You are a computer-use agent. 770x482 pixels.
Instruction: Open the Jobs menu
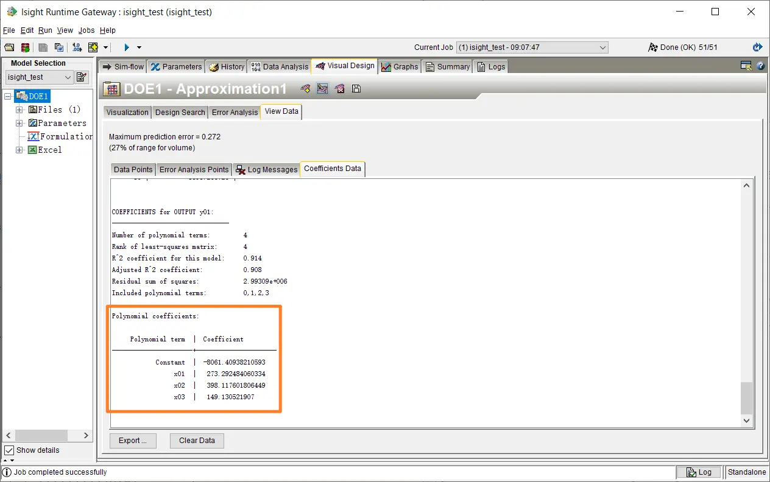pyautogui.click(x=87, y=30)
